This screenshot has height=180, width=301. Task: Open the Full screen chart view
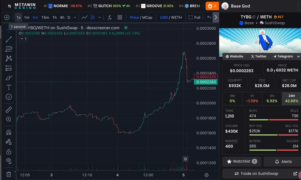coord(194,17)
